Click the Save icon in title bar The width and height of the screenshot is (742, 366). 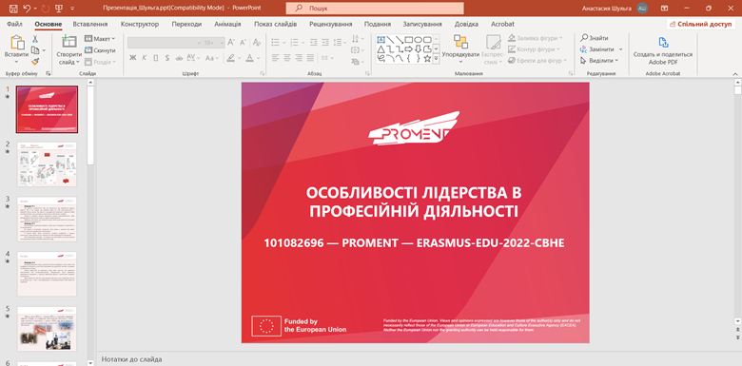[x=13, y=8]
